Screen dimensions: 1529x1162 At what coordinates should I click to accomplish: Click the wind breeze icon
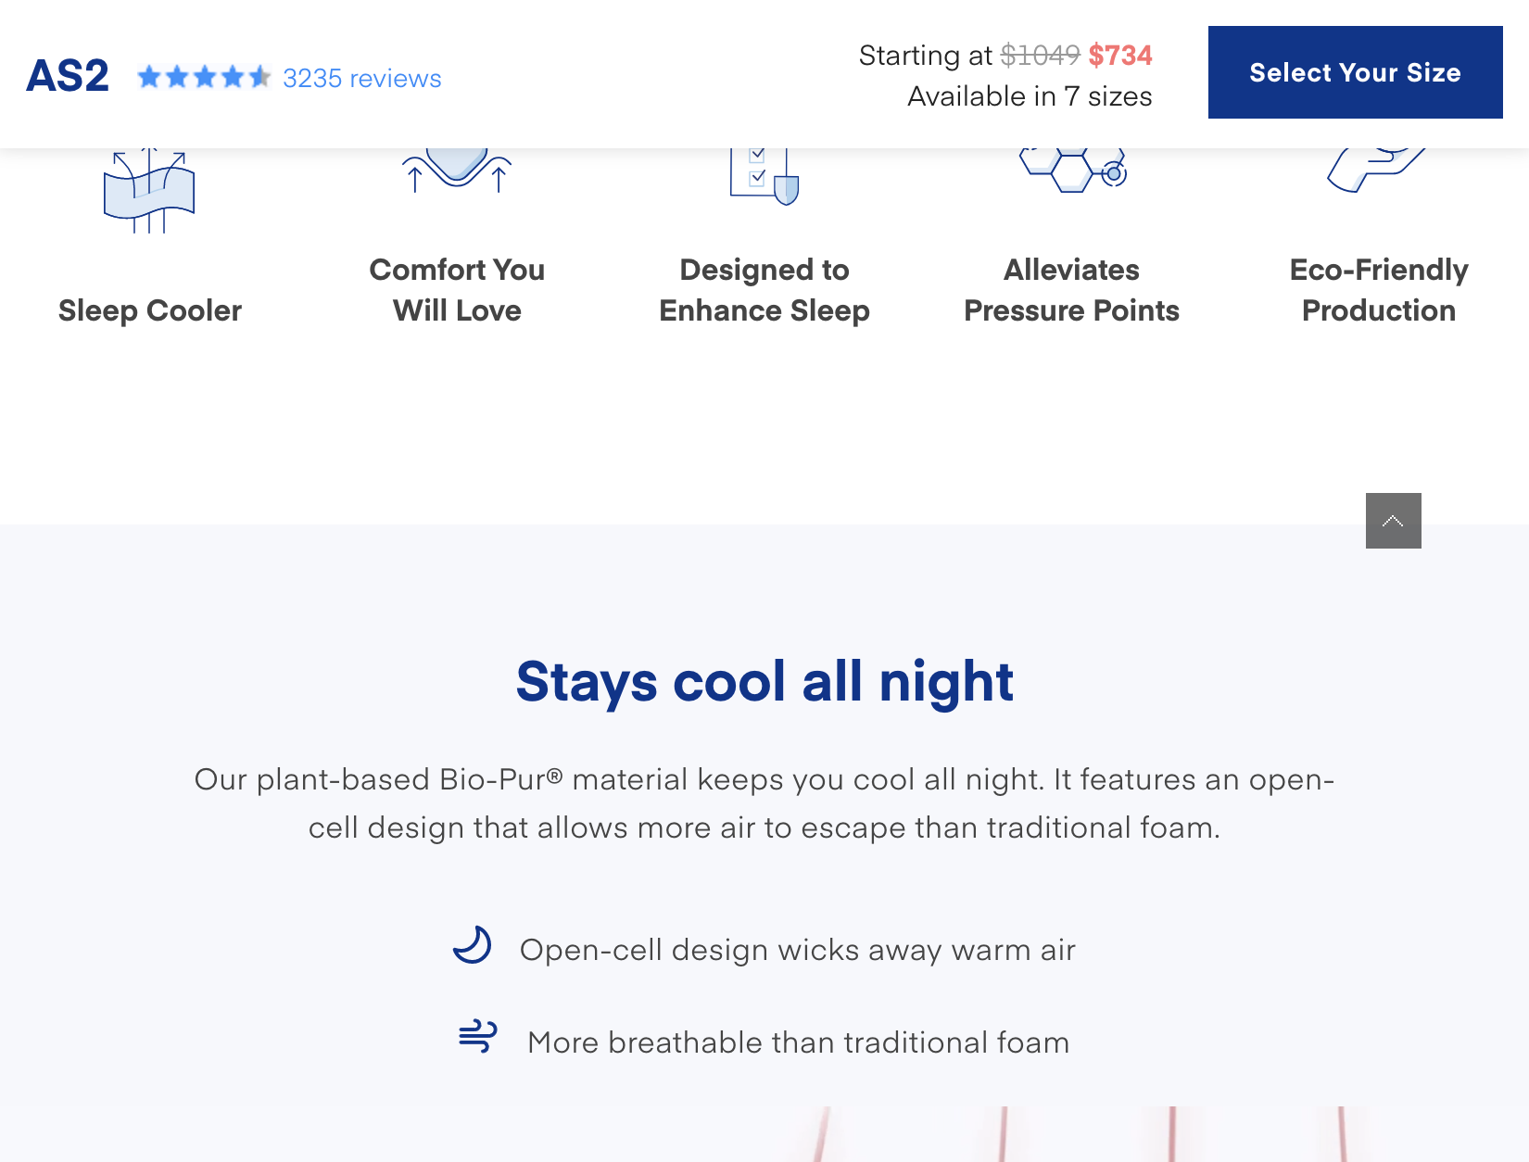pyautogui.click(x=478, y=1036)
